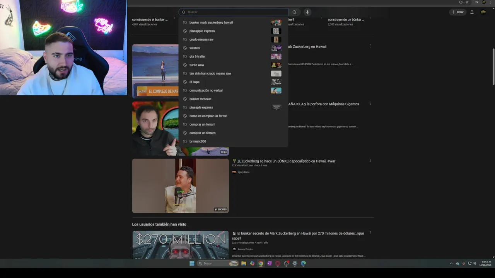
Task: Select suggestion 'crudo means raw'
Action: 234,39
